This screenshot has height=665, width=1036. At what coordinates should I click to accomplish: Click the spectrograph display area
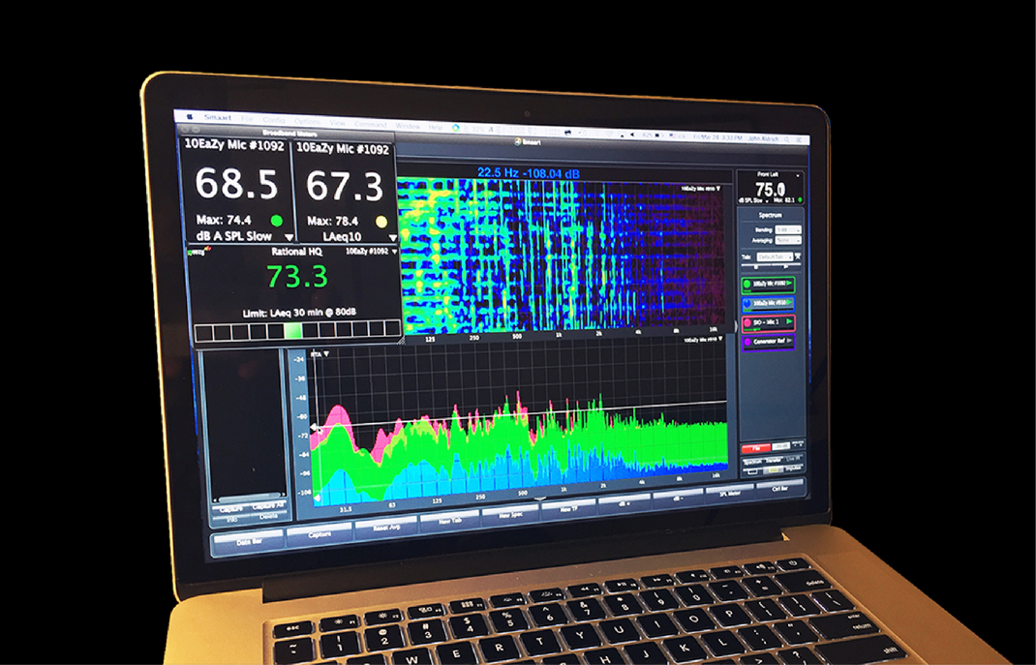tap(562, 257)
